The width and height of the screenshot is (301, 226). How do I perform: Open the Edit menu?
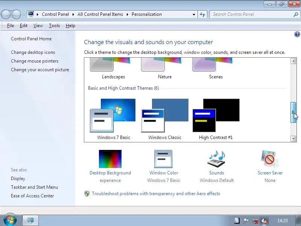tap(24, 26)
